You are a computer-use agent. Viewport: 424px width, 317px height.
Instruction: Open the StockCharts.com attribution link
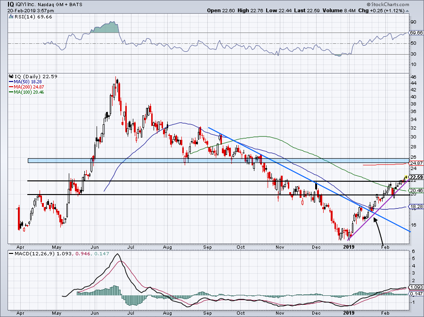390,5
